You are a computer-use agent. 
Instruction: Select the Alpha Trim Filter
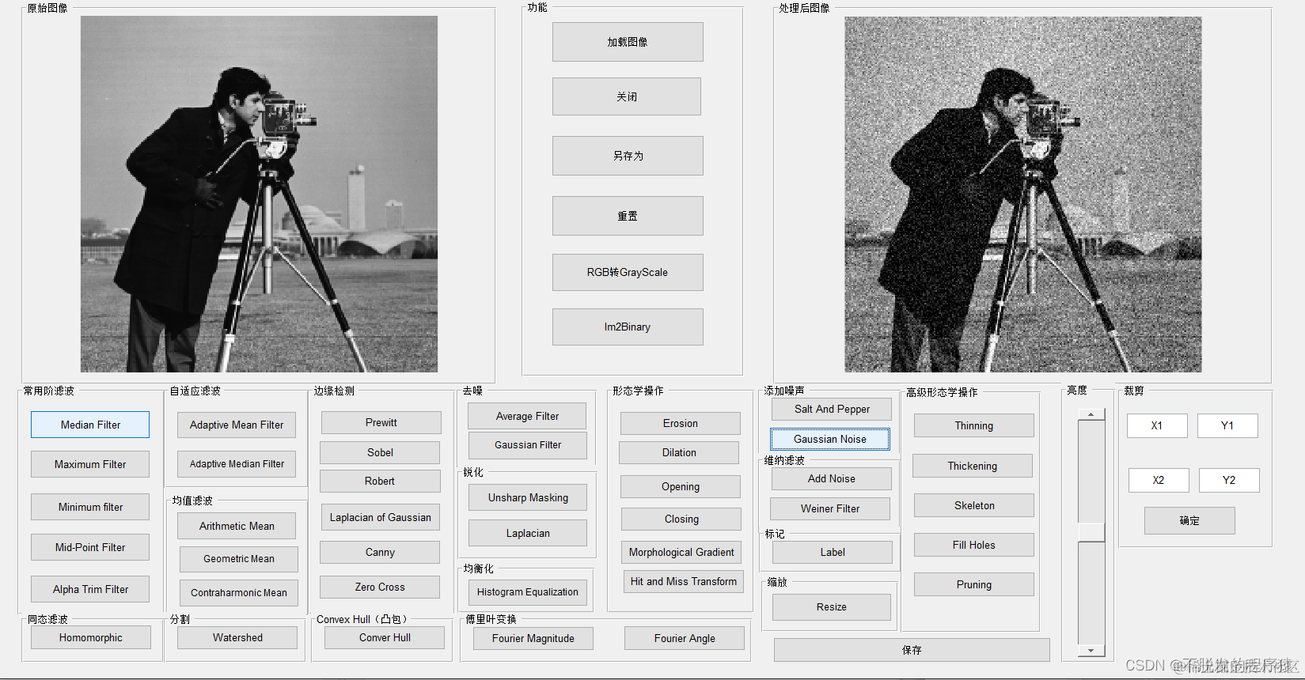point(90,589)
